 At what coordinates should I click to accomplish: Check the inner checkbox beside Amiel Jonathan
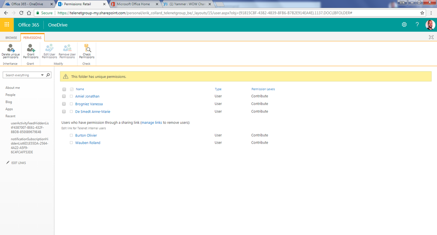pyautogui.click(x=71, y=96)
